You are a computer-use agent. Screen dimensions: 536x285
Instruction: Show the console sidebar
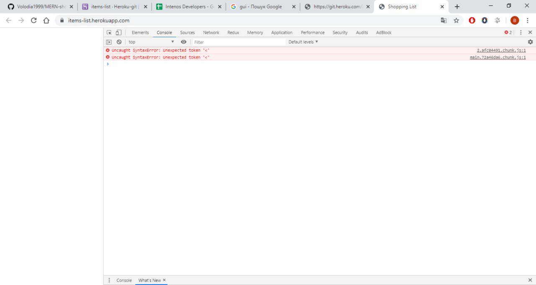[x=109, y=42]
